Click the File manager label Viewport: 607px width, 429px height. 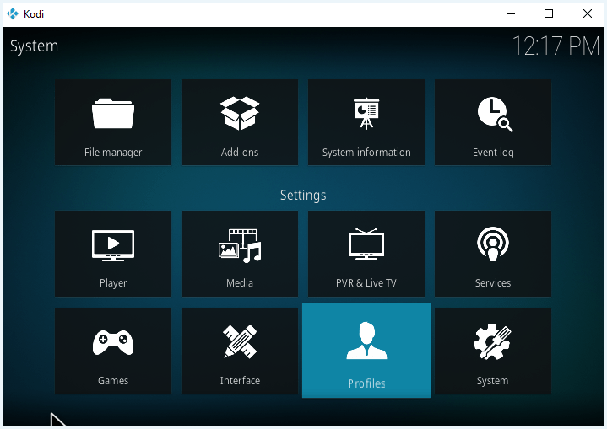(x=113, y=153)
